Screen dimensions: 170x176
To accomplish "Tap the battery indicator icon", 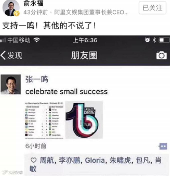I will pyautogui.click(x=164, y=40).
